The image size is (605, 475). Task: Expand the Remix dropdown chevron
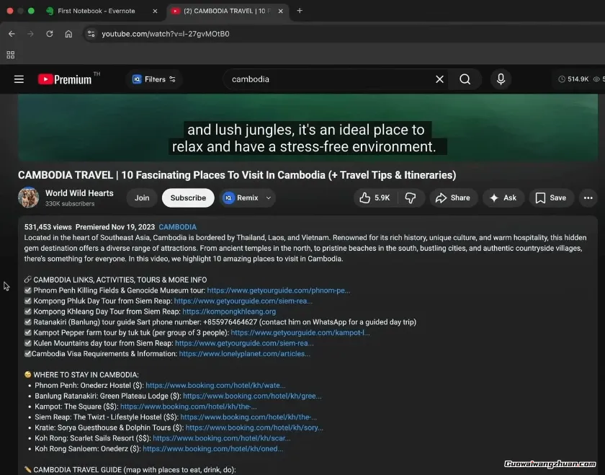coord(269,197)
